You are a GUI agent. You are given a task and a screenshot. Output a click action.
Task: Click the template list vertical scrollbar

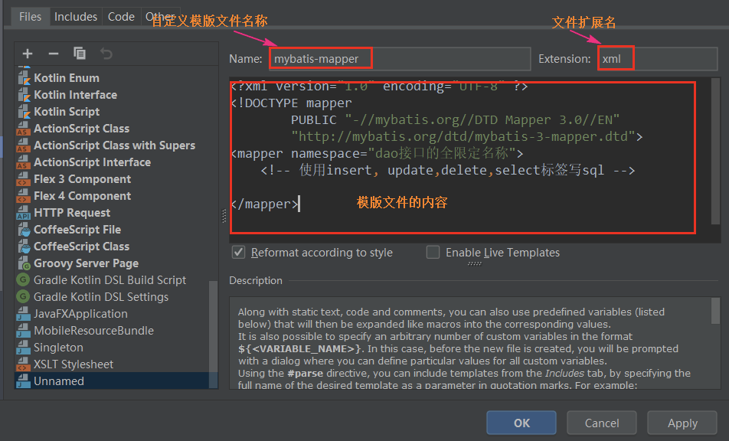tap(214, 334)
